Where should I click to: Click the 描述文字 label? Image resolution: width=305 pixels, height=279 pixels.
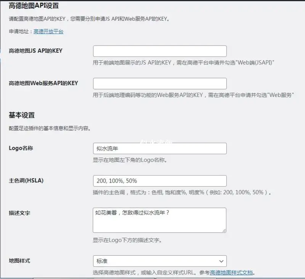tap(19, 213)
